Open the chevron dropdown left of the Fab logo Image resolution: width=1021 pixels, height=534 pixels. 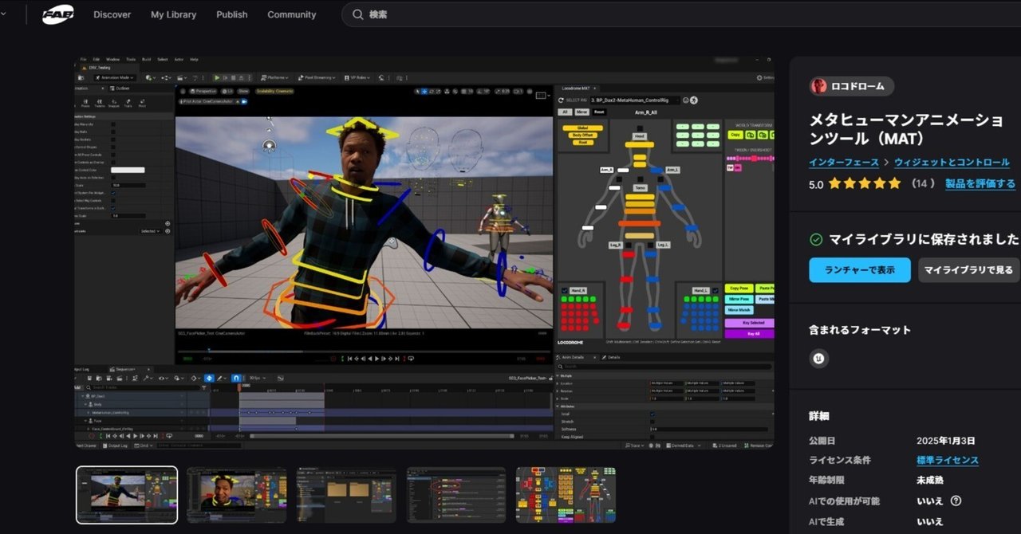2,14
